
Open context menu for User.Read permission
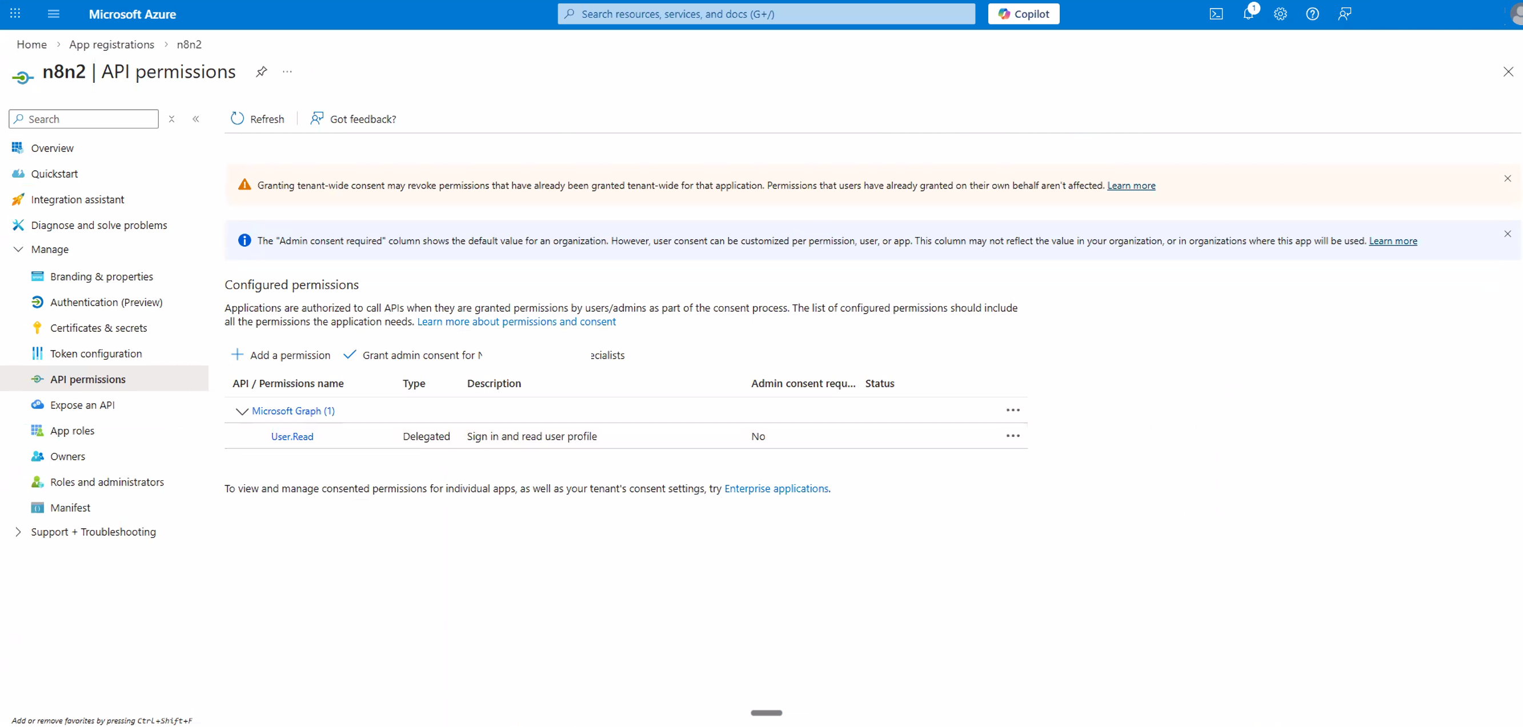tap(1012, 435)
